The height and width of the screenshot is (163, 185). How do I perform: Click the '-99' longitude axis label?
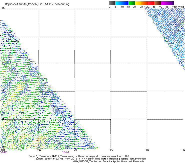[74, 150]
